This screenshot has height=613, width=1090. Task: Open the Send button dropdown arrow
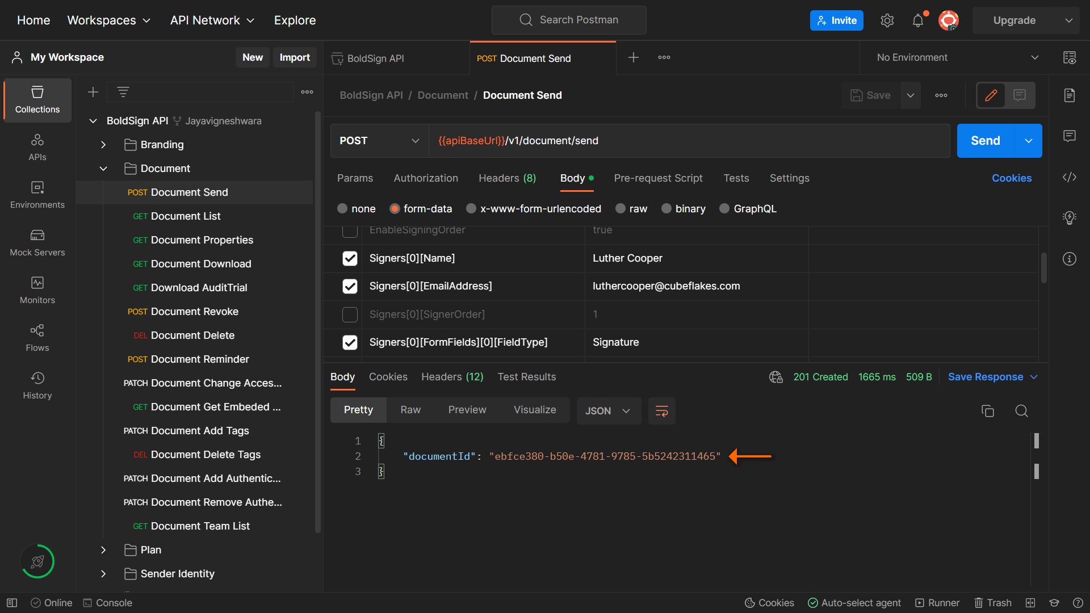click(x=1028, y=141)
